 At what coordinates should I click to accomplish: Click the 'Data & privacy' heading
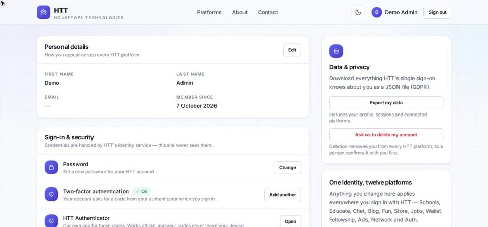(349, 67)
